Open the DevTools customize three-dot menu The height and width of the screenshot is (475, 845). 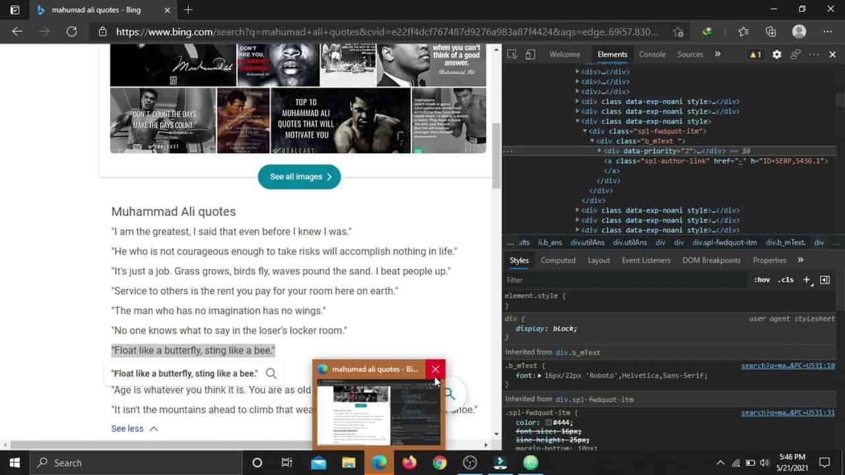point(814,55)
